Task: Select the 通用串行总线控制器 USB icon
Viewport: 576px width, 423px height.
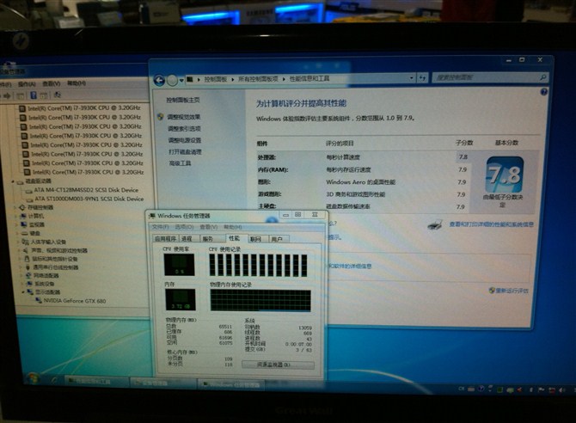Action: (x=28, y=267)
